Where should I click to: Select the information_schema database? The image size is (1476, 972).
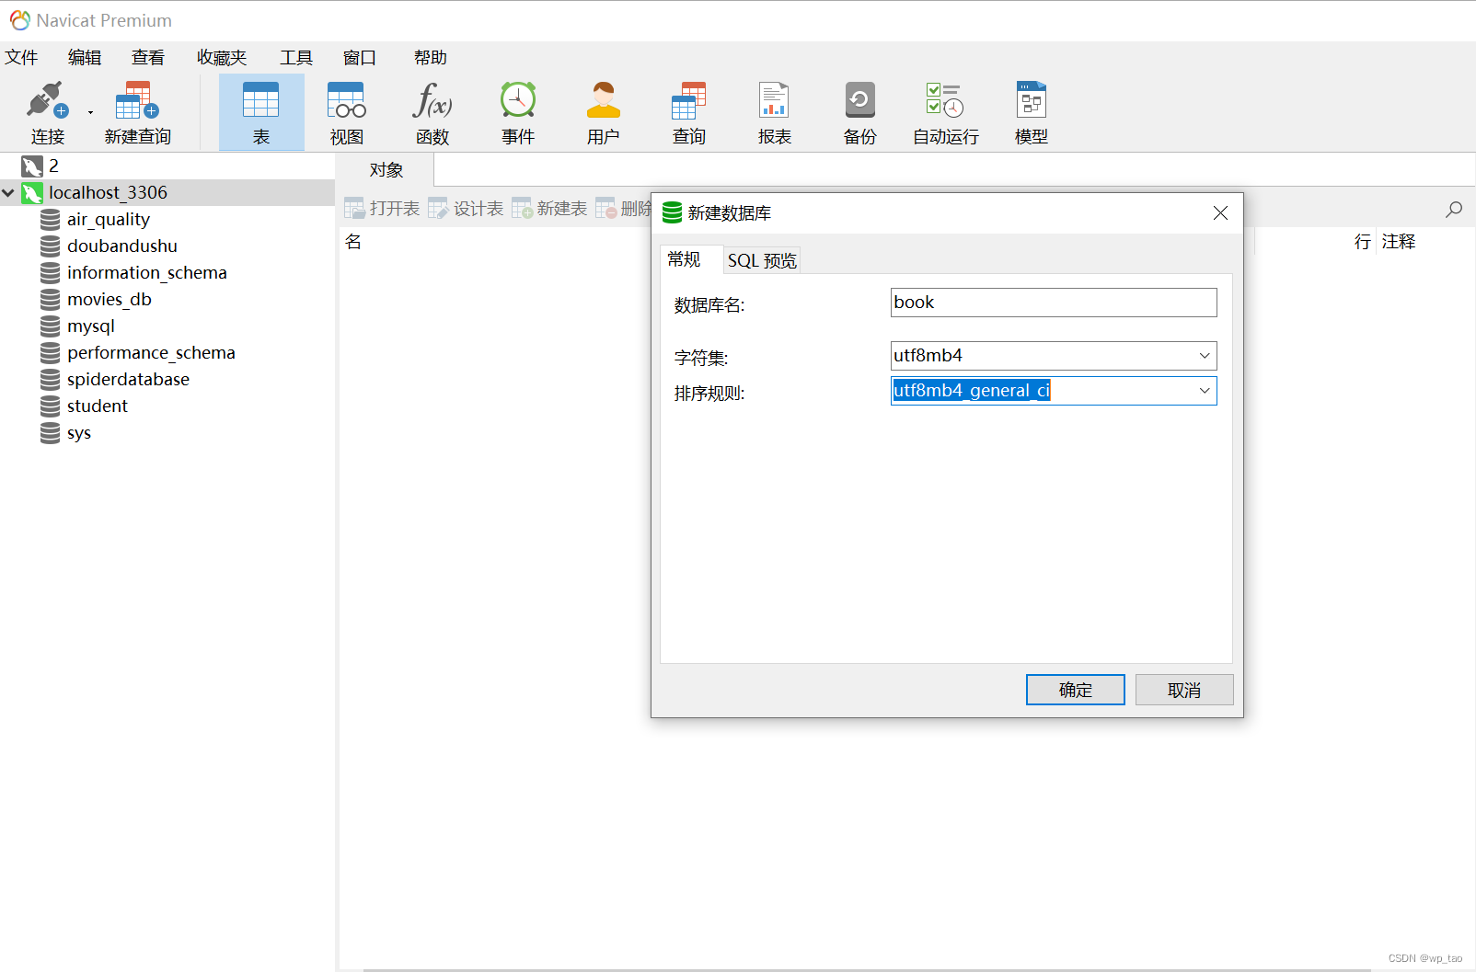point(146,272)
